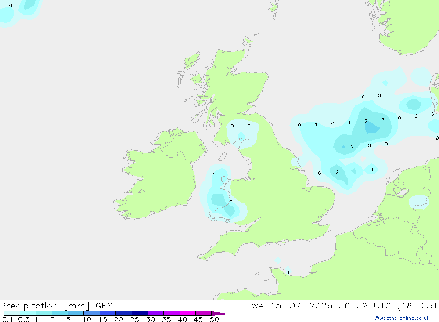The image size is (439, 322).
Task: Click the 'Precipitation [mm]' title text
Action: pos(45,305)
